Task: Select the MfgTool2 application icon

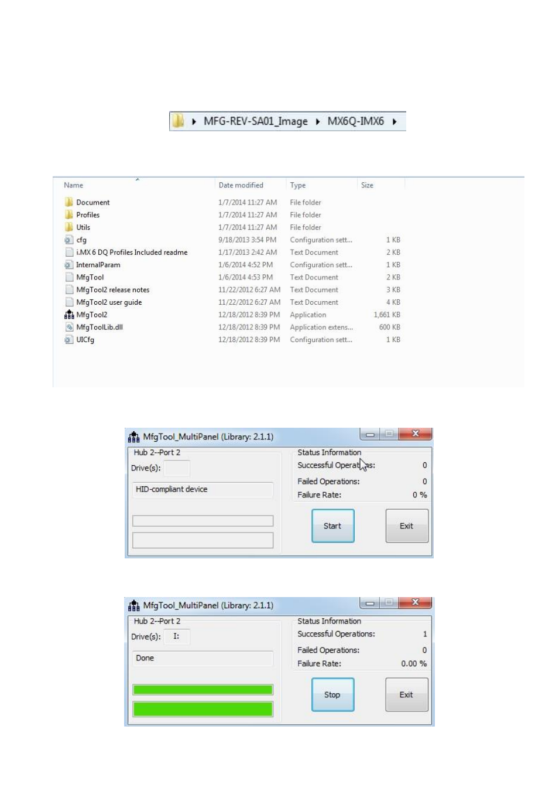Action: (x=69, y=315)
